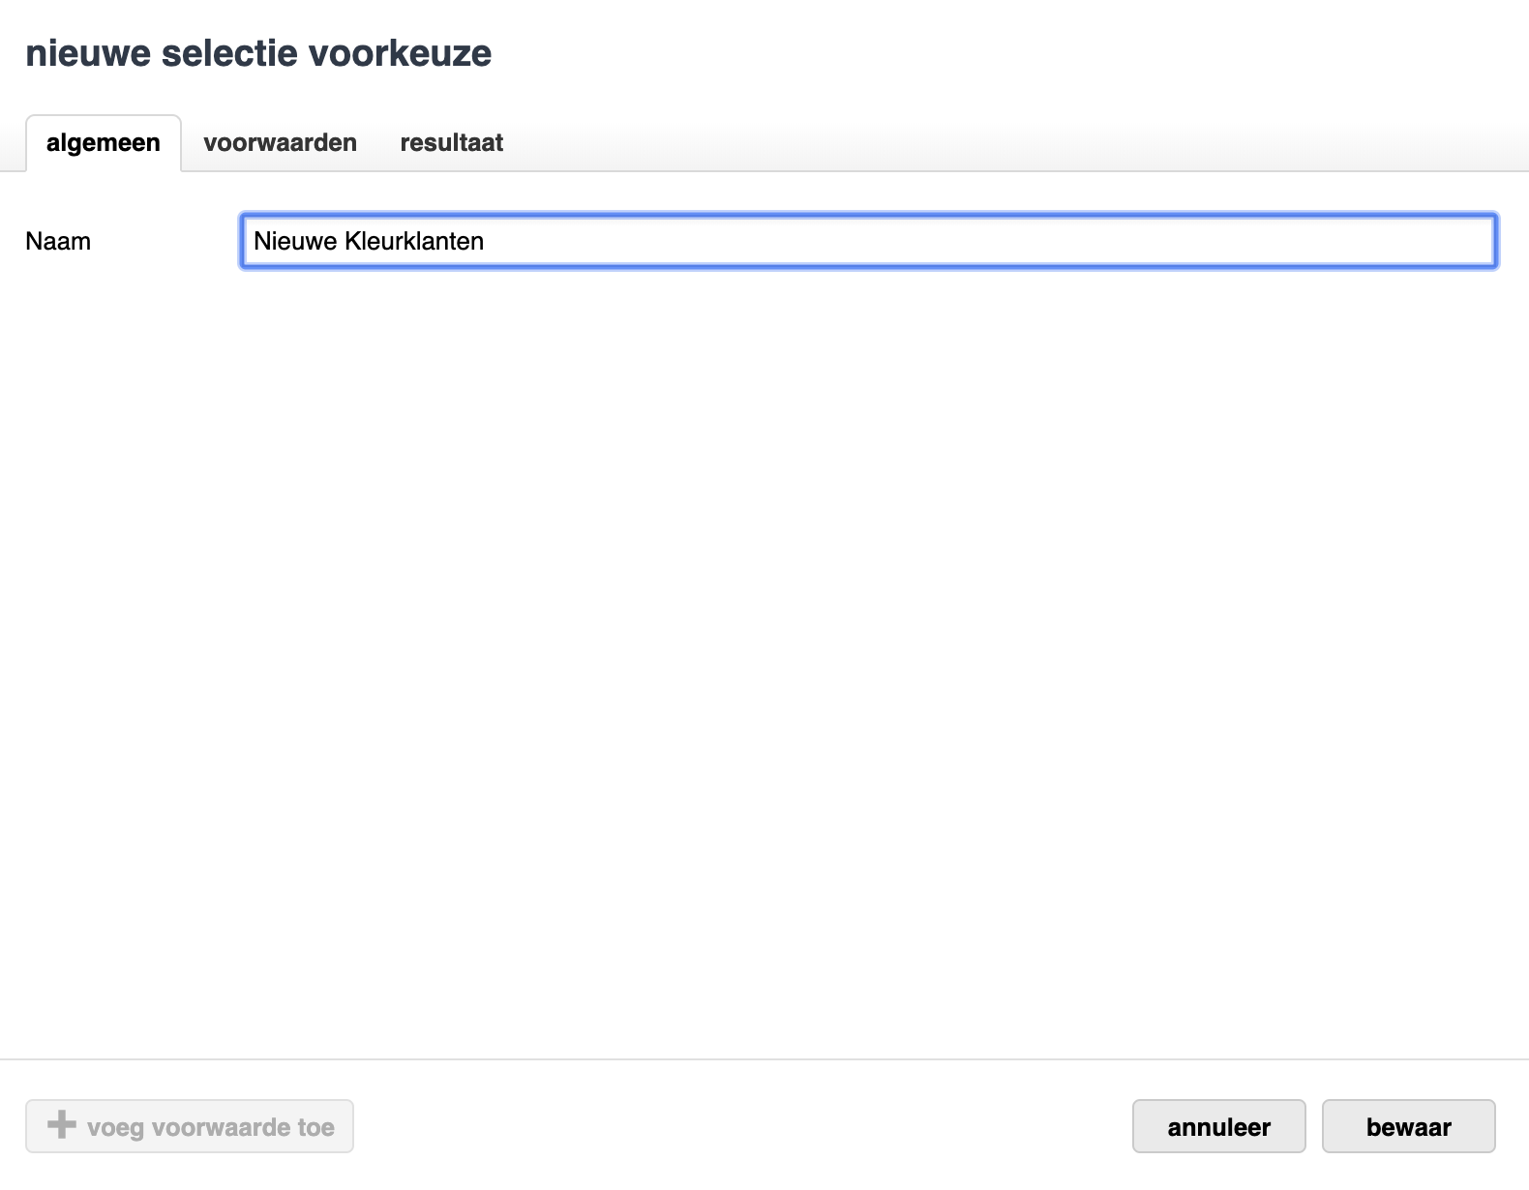Viewport: 1529px width, 1190px height.
Task: Focus the Naam text input field
Action: pos(868,241)
